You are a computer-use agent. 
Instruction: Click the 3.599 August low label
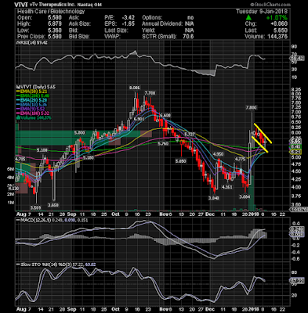[x=35, y=208]
